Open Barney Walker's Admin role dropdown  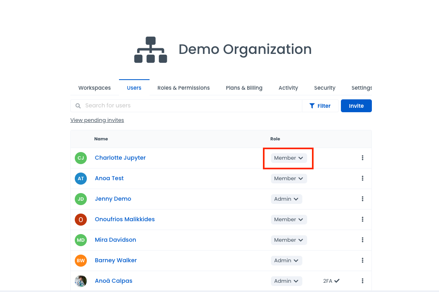point(286,261)
